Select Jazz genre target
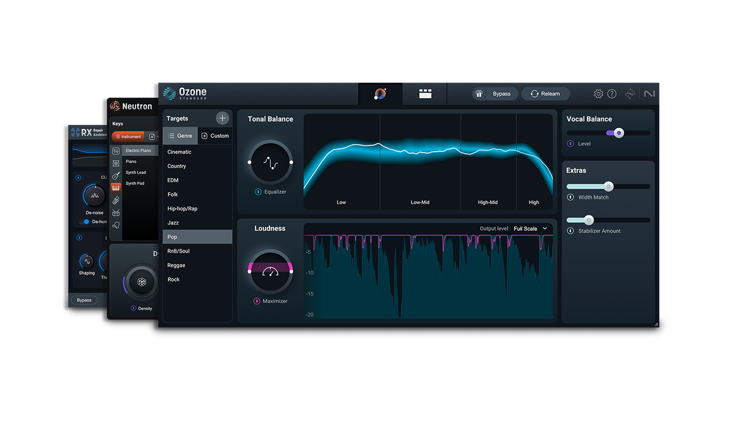Screen dimensions: 750x421 pyautogui.click(x=197, y=223)
